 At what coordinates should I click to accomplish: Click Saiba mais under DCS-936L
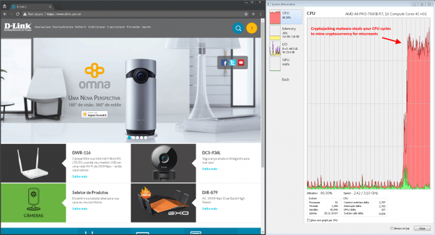tap(210, 169)
